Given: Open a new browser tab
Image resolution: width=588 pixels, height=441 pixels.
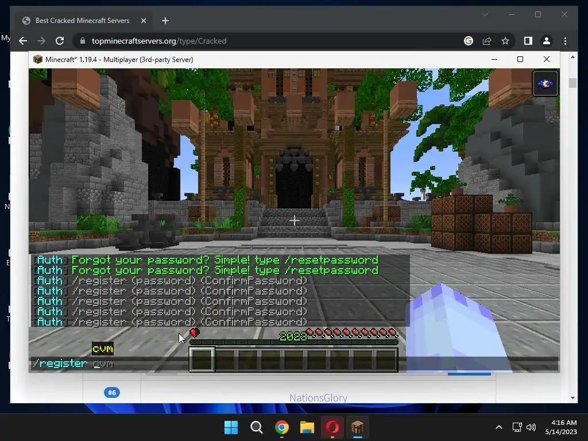Looking at the screenshot, I should pos(165,21).
